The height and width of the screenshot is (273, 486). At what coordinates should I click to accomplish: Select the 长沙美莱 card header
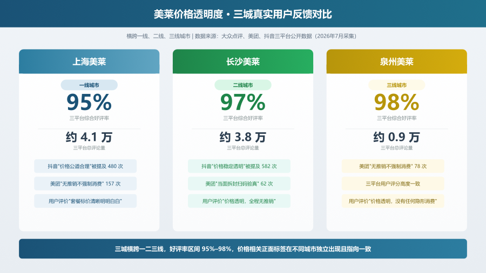(x=243, y=62)
